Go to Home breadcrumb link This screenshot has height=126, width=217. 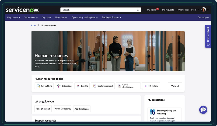(x=33, y=25)
